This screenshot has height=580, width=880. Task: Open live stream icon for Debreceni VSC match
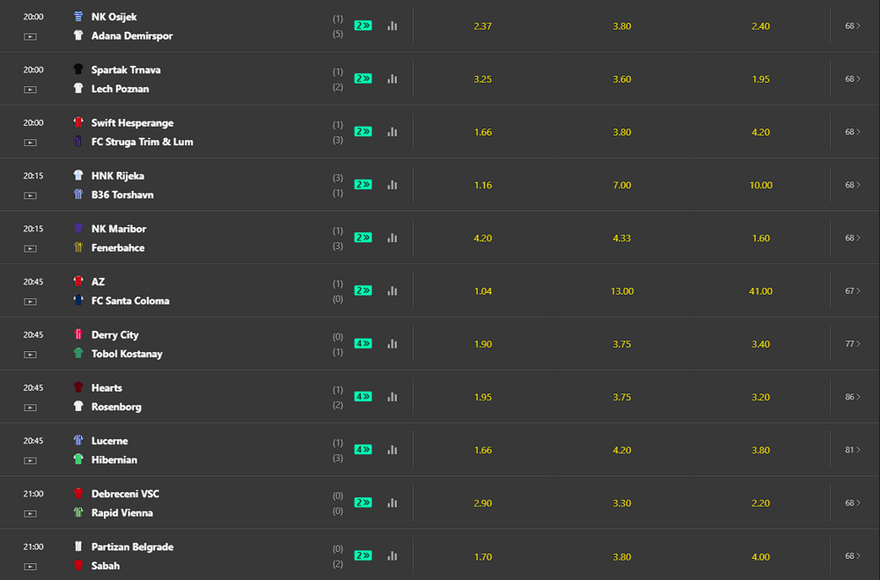tap(30, 514)
